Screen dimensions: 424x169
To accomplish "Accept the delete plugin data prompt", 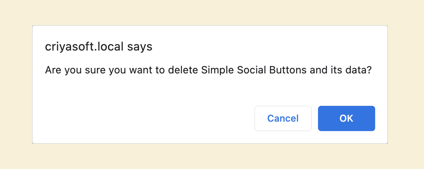I will (347, 118).
